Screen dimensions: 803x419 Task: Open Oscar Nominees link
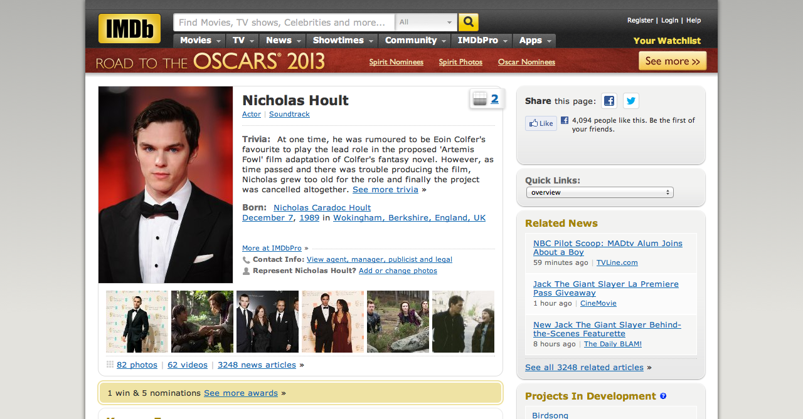coord(526,62)
